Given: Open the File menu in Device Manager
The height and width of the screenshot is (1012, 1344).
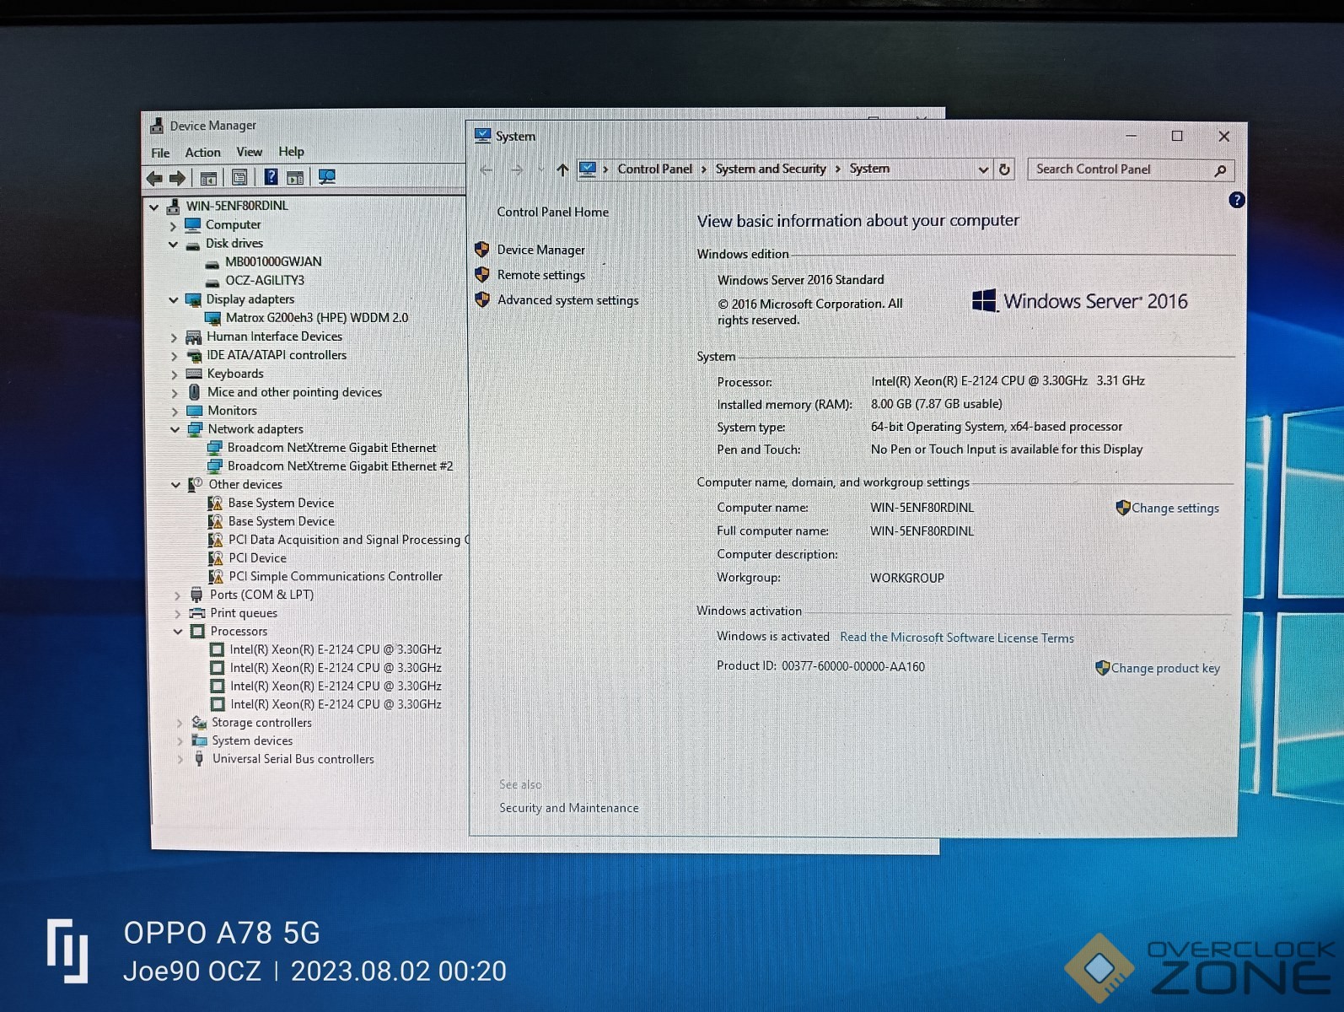Looking at the screenshot, I should click(x=160, y=153).
